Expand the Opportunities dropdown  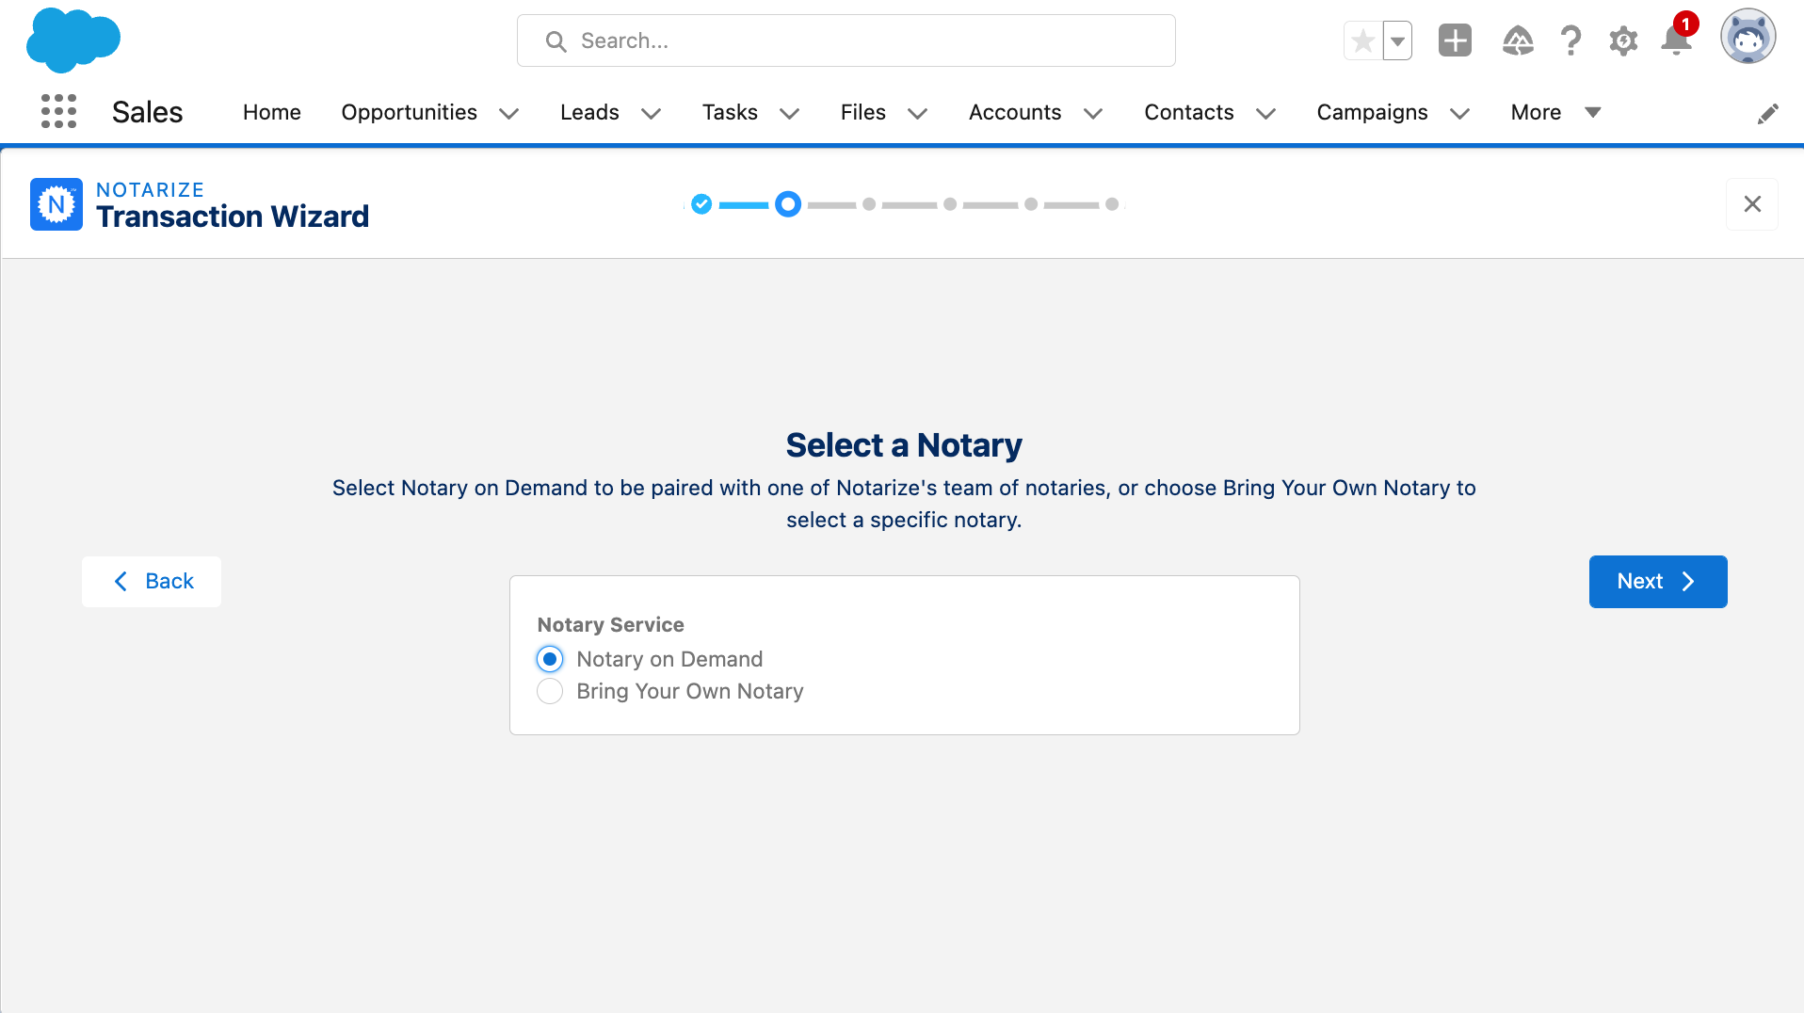(508, 113)
